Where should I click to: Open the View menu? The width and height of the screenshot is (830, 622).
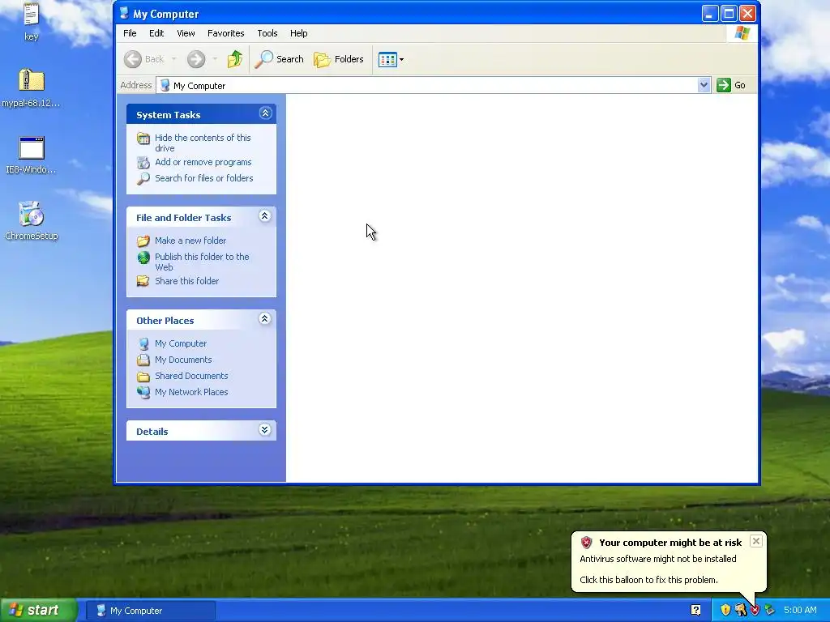tap(186, 33)
